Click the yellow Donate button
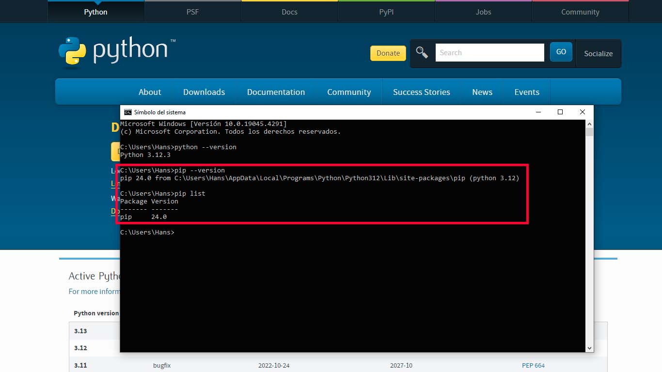Screen dimensions: 662x372 click(388, 53)
